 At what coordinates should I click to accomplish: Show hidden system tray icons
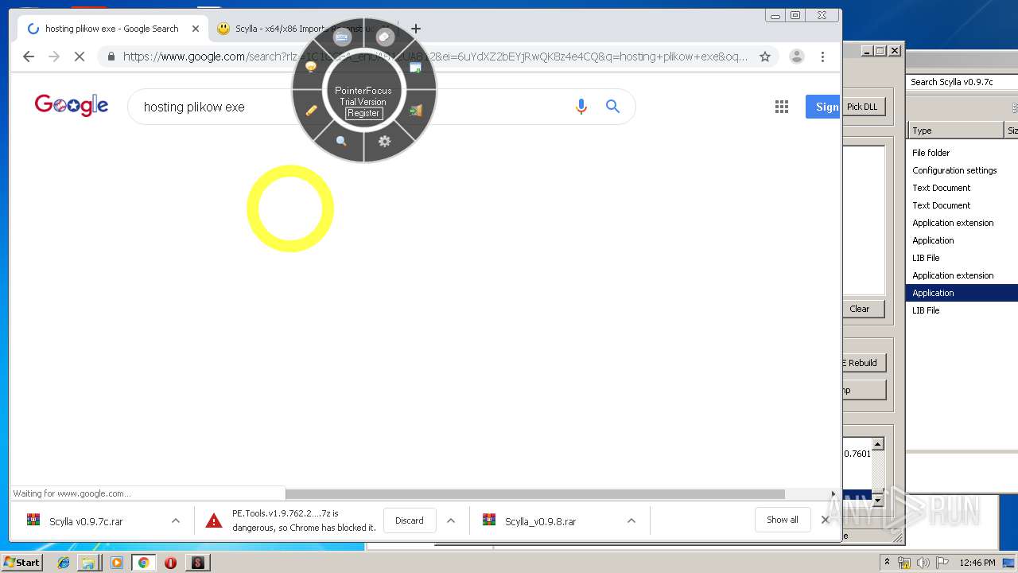[888, 563]
